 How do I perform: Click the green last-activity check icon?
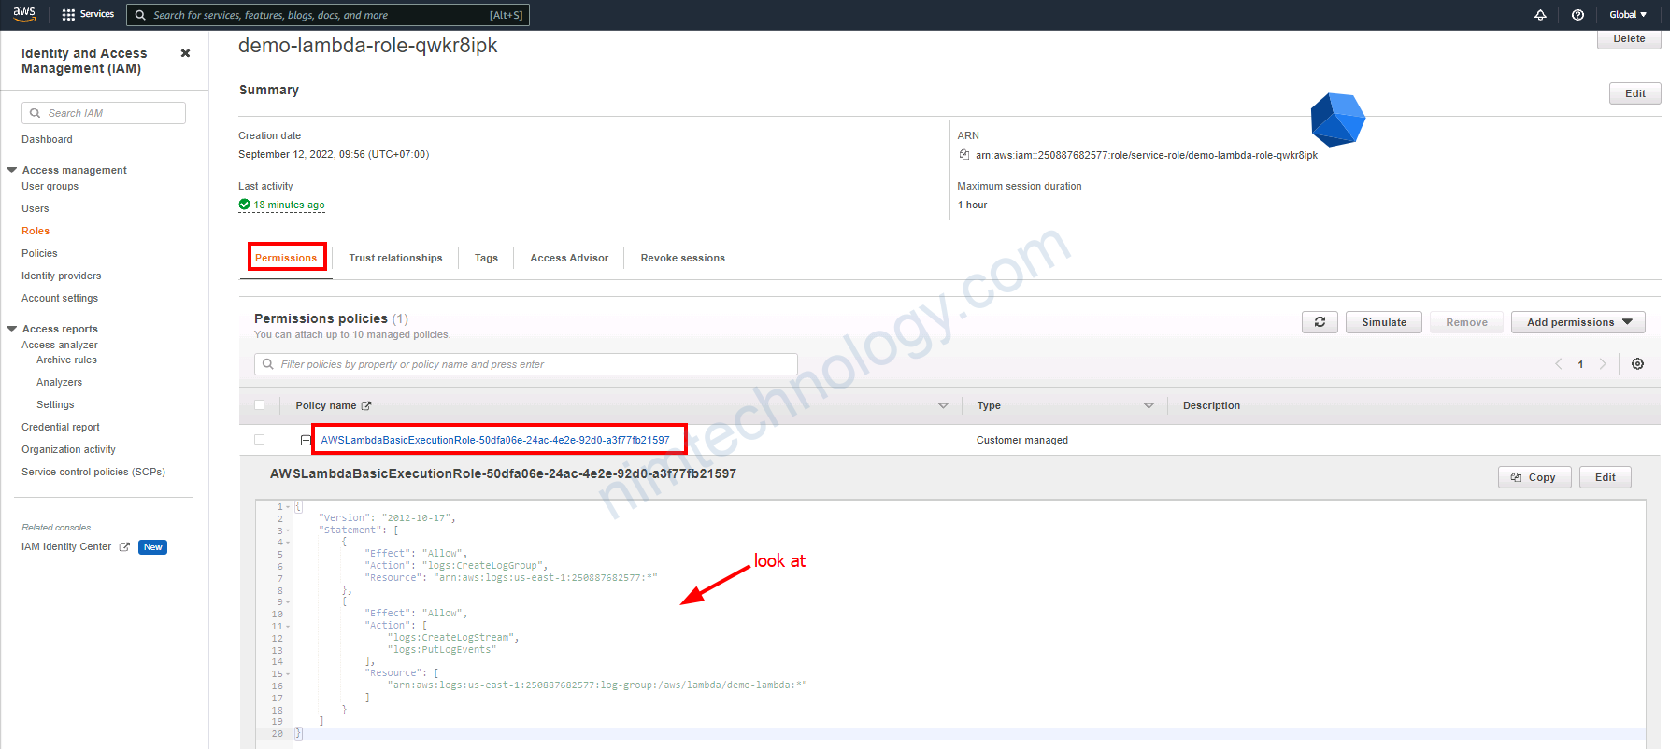tap(244, 205)
